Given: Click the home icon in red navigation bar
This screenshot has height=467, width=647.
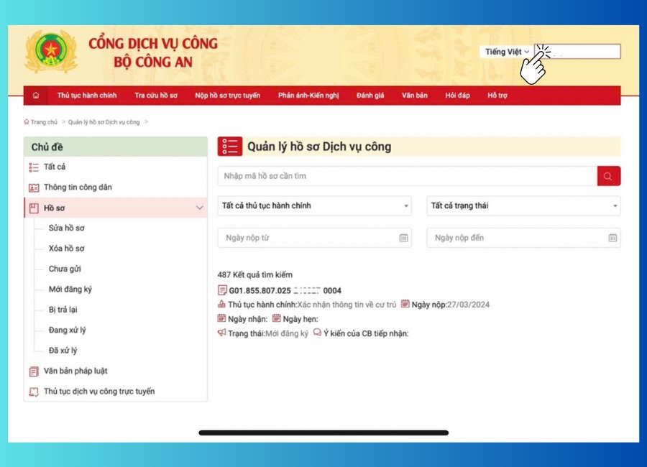Looking at the screenshot, I should click(x=36, y=96).
